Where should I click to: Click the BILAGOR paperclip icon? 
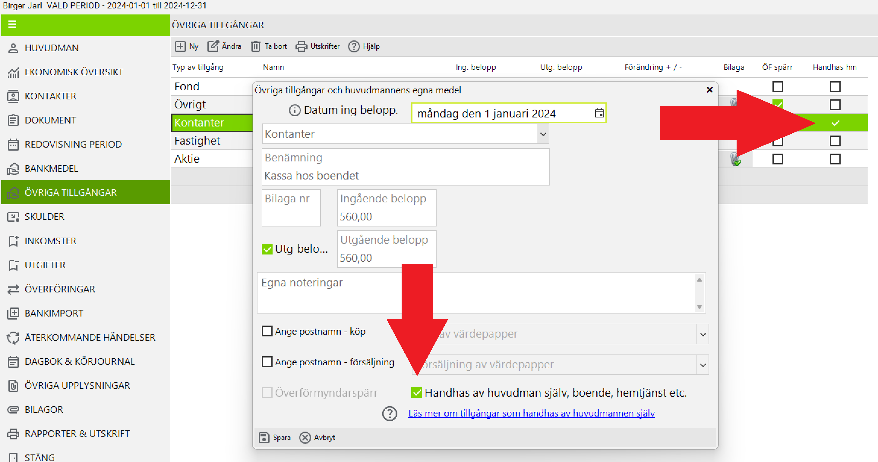point(13,410)
